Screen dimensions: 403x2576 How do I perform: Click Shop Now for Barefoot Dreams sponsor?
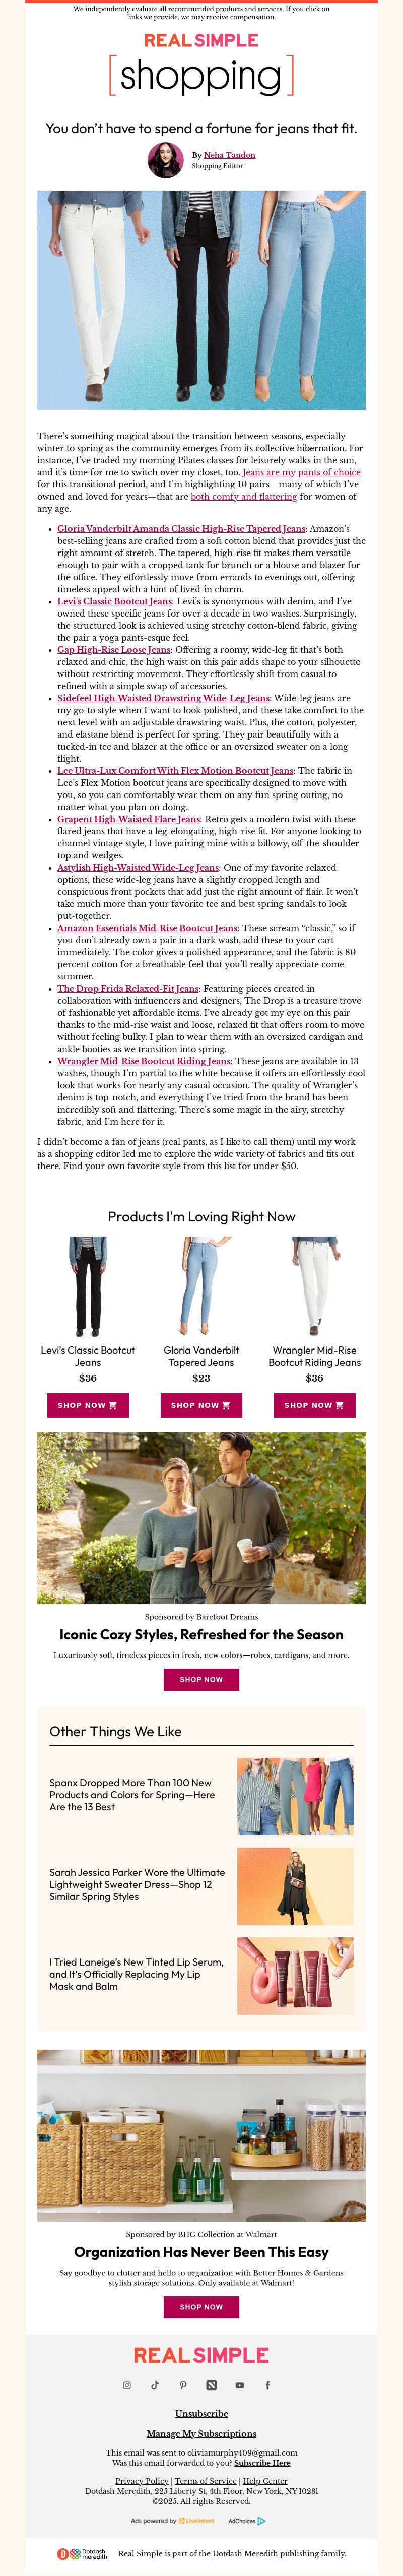click(x=201, y=1679)
